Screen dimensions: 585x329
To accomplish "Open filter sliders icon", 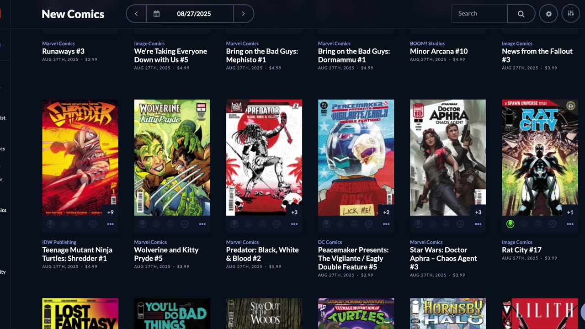I will (x=570, y=14).
